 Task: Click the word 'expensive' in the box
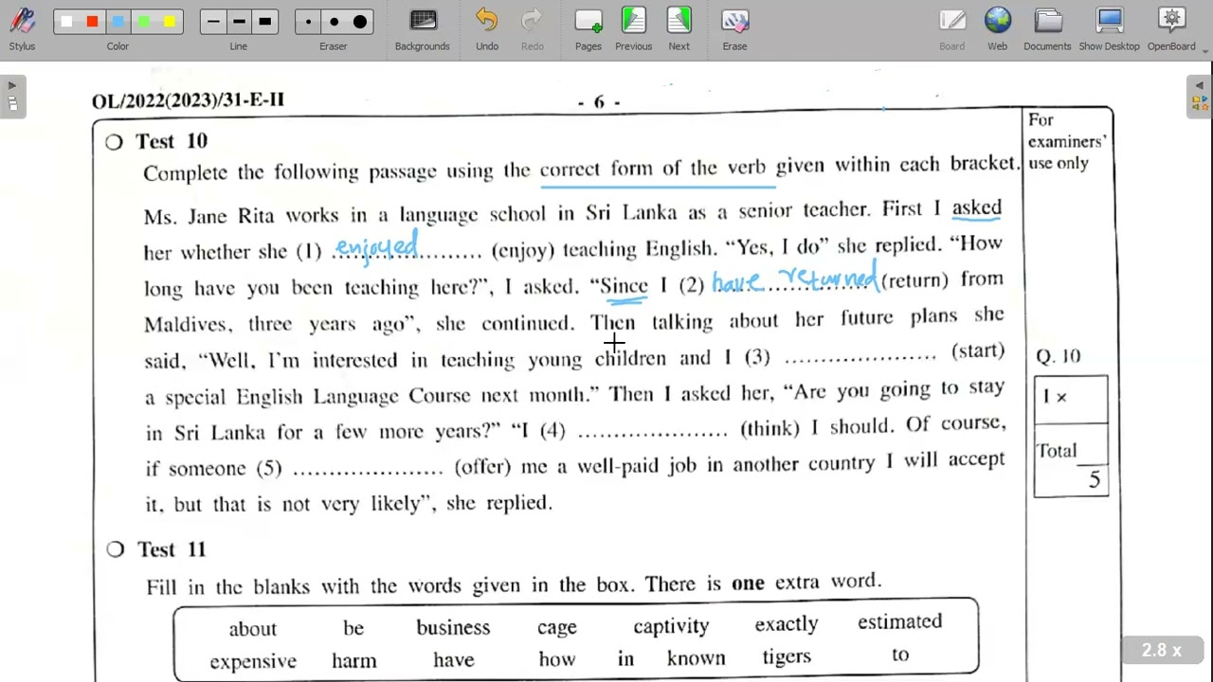(253, 661)
